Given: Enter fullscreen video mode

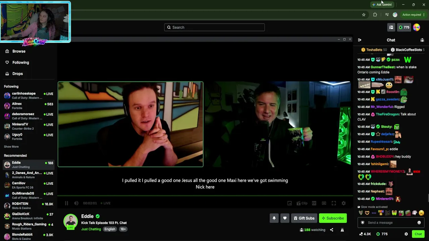Looking at the screenshot, I should click(x=334, y=203).
